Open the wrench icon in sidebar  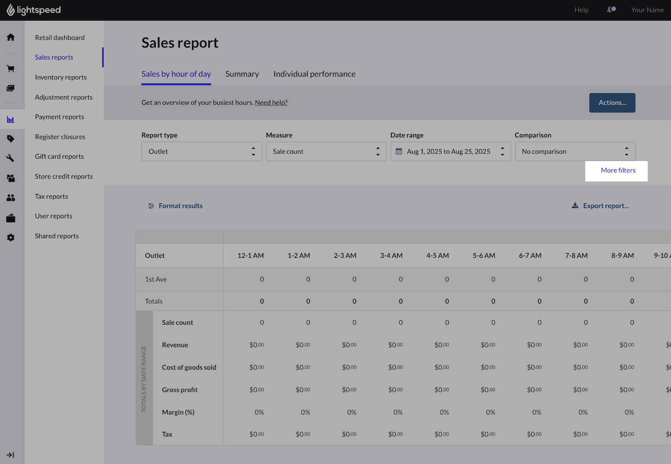click(11, 158)
